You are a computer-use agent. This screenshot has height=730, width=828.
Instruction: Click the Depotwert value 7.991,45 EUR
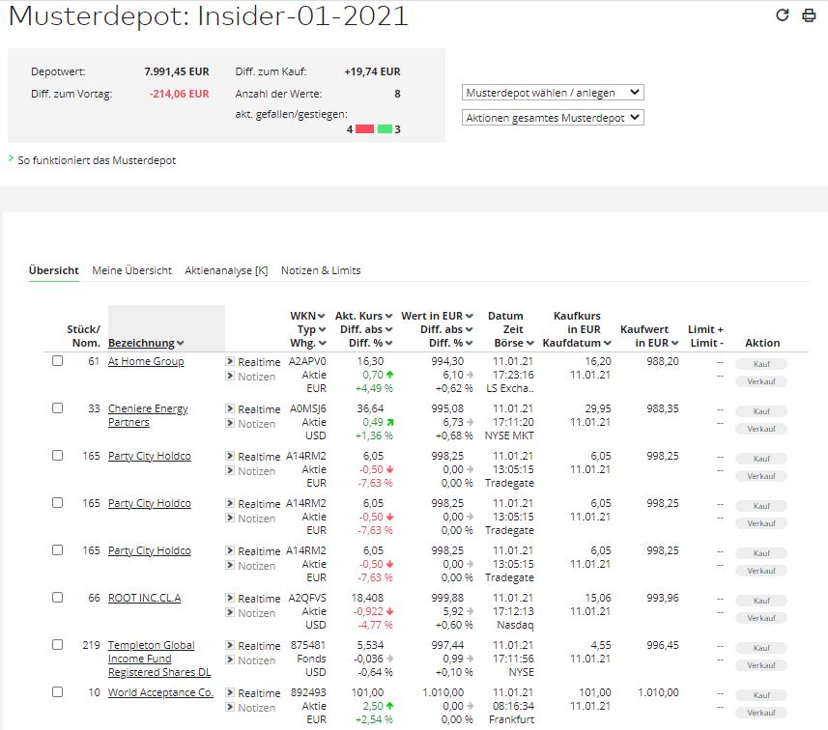[177, 71]
